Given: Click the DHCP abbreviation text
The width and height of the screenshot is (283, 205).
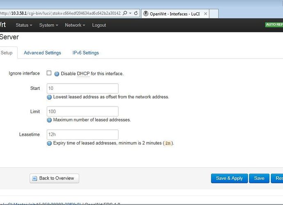Looking at the screenshot, I should coord(83,74).
